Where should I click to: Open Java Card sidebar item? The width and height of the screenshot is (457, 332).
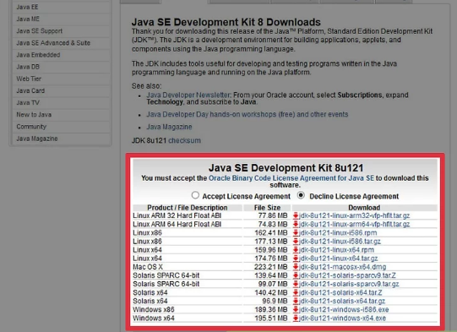30,90
